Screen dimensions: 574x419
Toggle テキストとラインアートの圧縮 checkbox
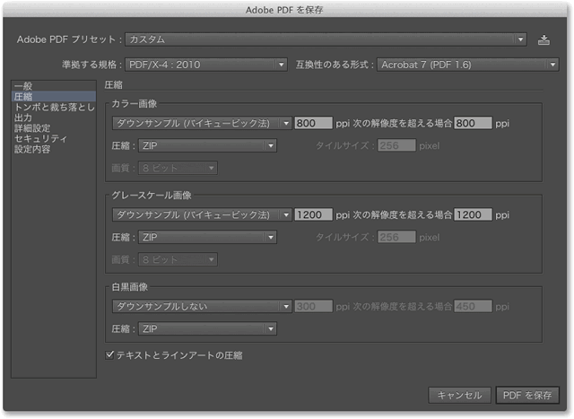click(110, 355)
